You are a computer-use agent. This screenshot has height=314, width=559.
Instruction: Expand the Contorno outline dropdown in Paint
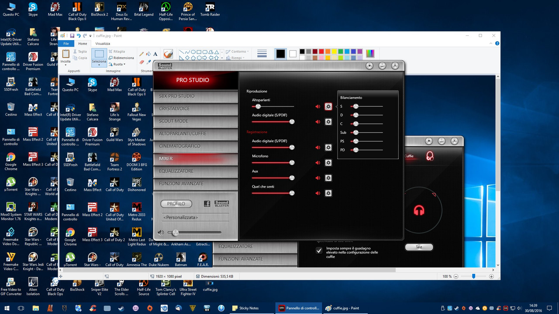click(x=237, y=51)
